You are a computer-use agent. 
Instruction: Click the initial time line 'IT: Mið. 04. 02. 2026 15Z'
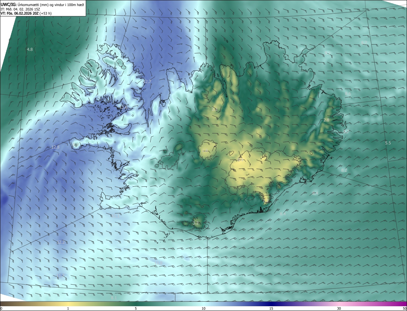tap(20, 9)
